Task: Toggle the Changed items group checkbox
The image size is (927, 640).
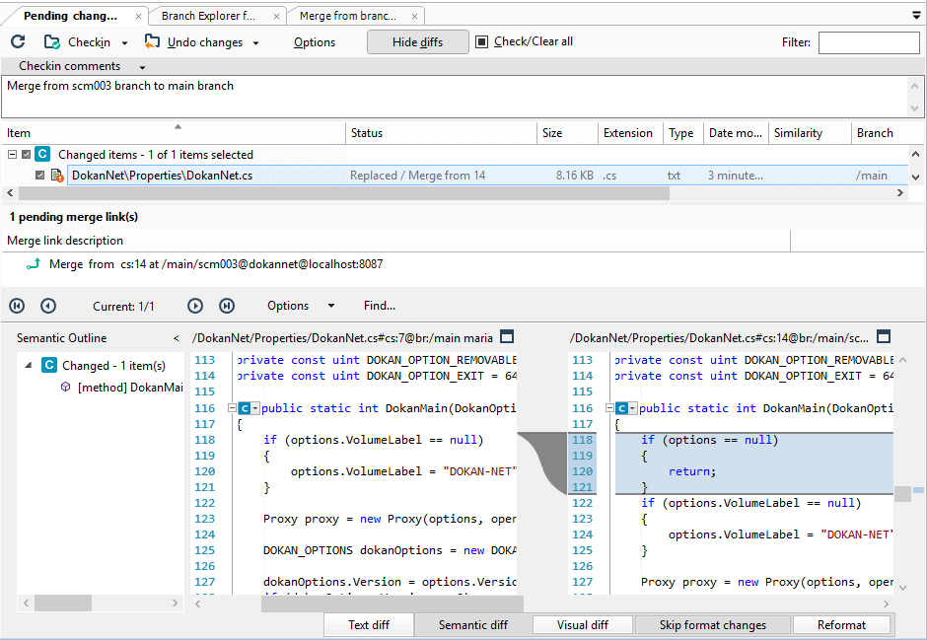Action: coord(26,154)
